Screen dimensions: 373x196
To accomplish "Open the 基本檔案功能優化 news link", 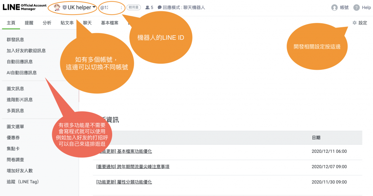I will [x=134, y=151].
